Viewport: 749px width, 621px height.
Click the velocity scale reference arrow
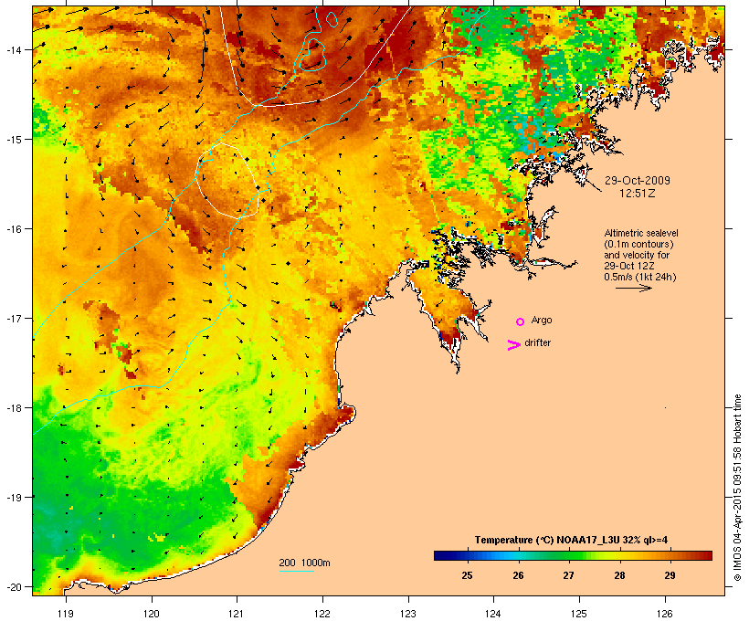coord(633,288)
